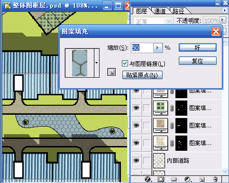The width and height of the screenshot is (229, 183).
Task: Confirm the pattern fill with 好
Action: tap(198, 47)
